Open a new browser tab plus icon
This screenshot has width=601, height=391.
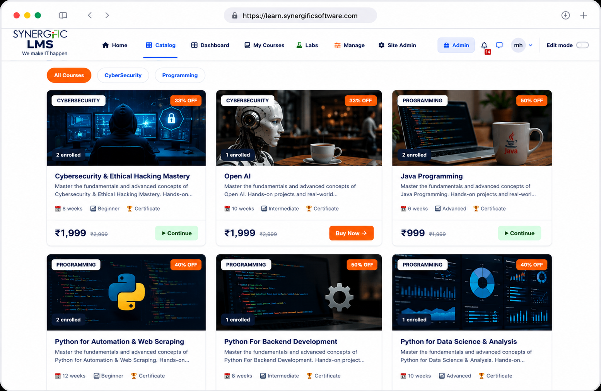pos(584,15)
